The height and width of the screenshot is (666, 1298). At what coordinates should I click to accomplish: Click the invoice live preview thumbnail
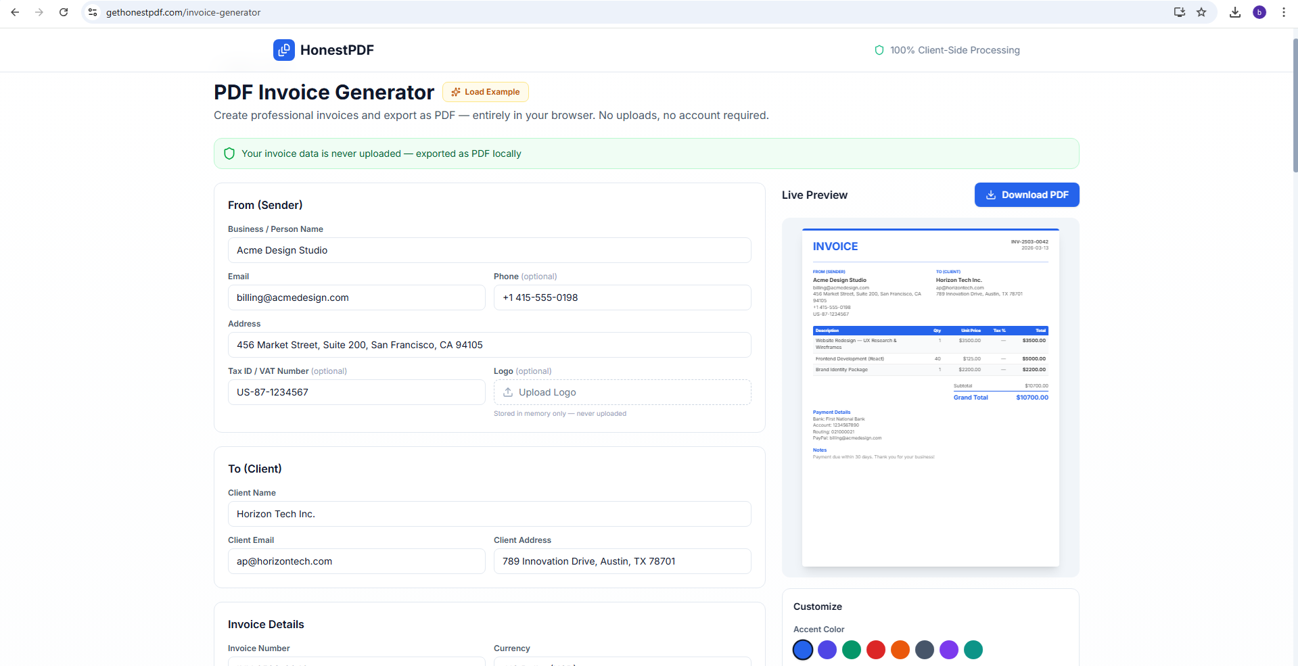point(931,398)
